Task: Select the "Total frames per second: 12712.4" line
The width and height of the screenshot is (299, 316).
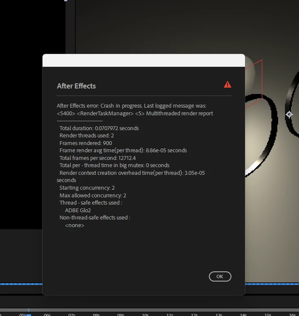Action: pyautogui.click(x=97, y=158)
